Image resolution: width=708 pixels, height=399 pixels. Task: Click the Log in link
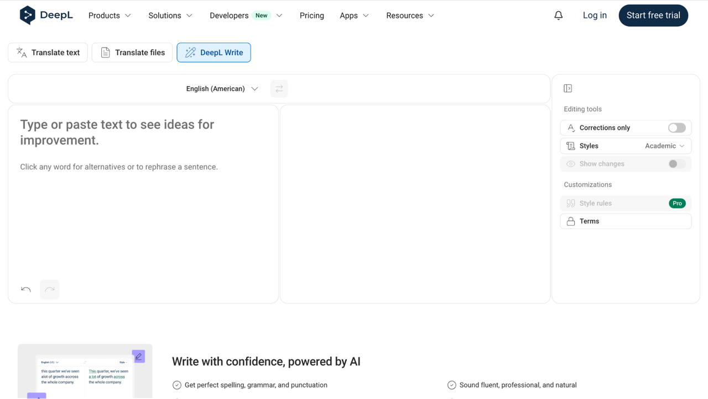coord(595,15)
